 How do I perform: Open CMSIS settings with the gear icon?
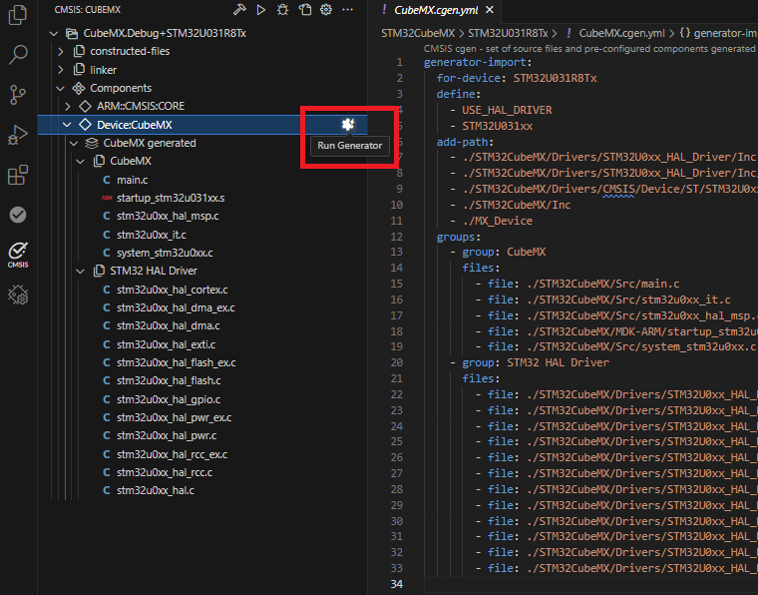pos(326,9)
